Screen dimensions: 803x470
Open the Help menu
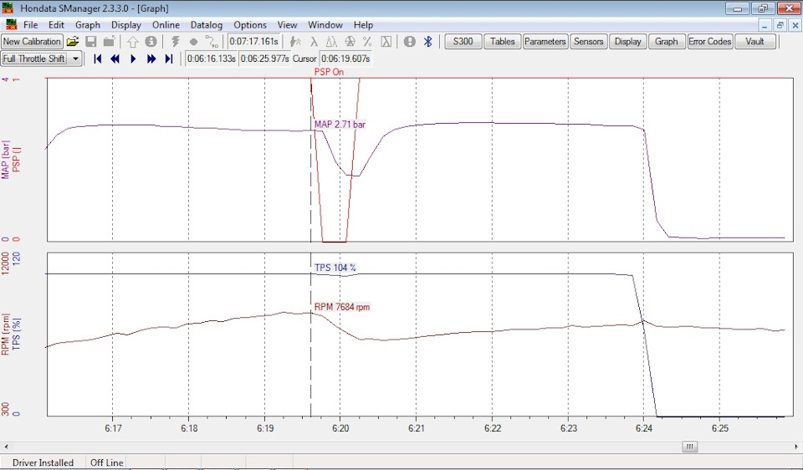click(x=363, y=24)
